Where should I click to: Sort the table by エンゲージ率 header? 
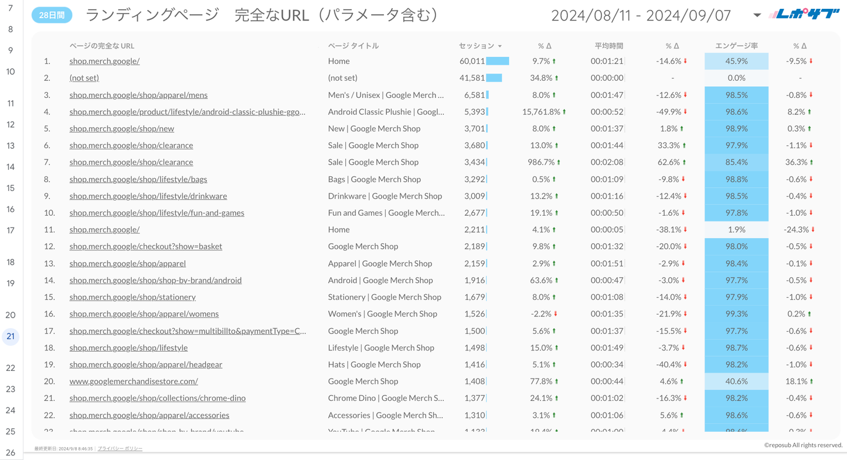[736, 46]
